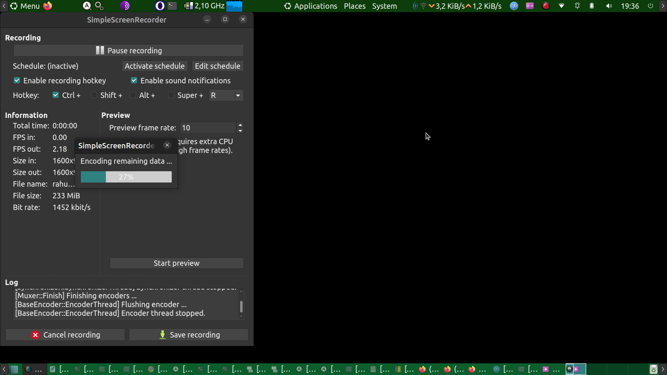The width and height of the screenshot is (667, 375).
Task: Click the purple audio waveform tray icon
Action: (530, 6)
